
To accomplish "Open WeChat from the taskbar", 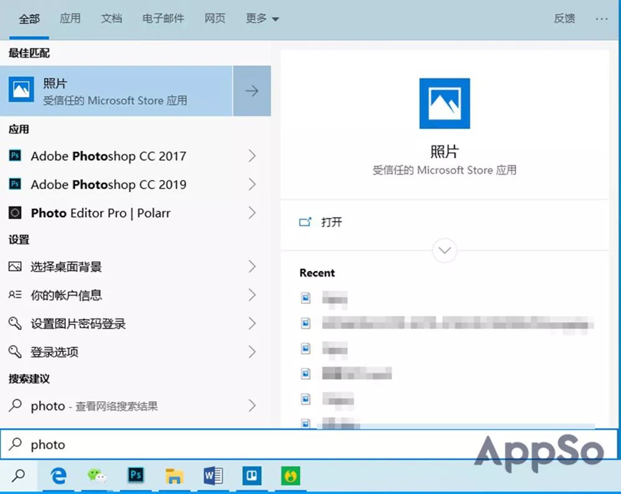I will coord(97,476).
